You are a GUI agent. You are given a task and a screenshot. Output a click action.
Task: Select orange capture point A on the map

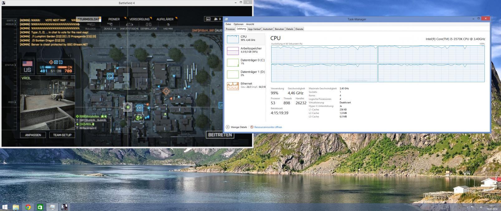click(166, 91)
